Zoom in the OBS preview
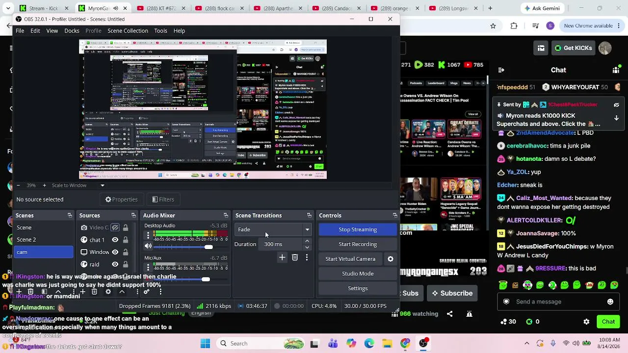 click(x=44, y=185)
